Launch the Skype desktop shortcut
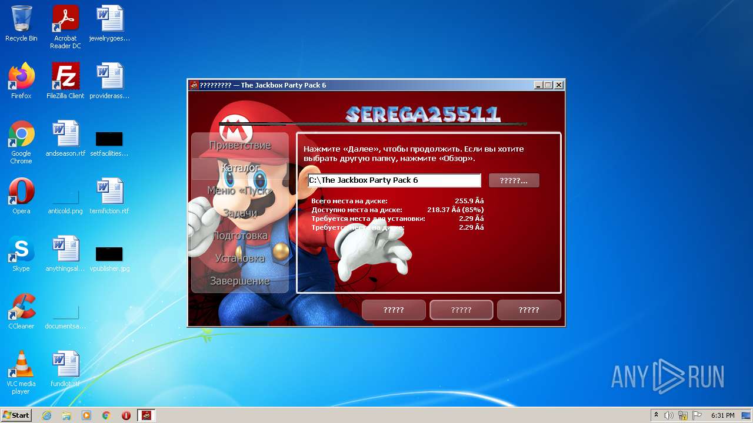Viewport: 753px width, 423px height. point(21,254)
